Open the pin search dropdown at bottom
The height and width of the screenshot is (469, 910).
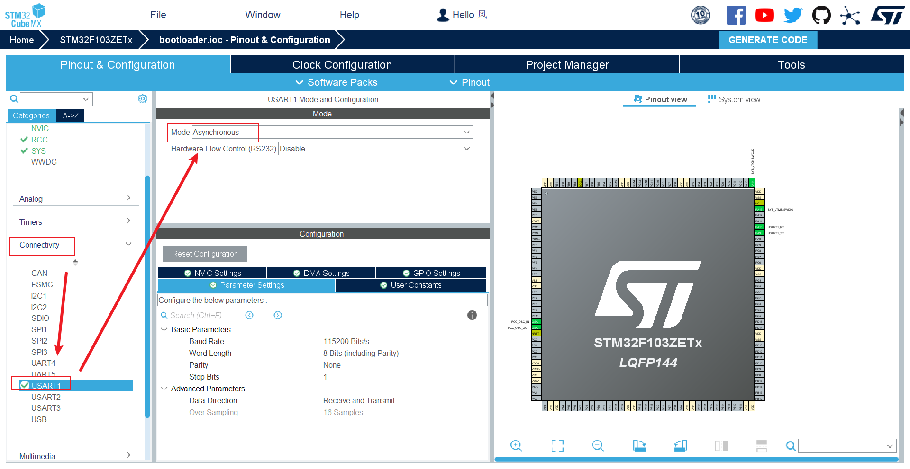[x=847, y=446]
